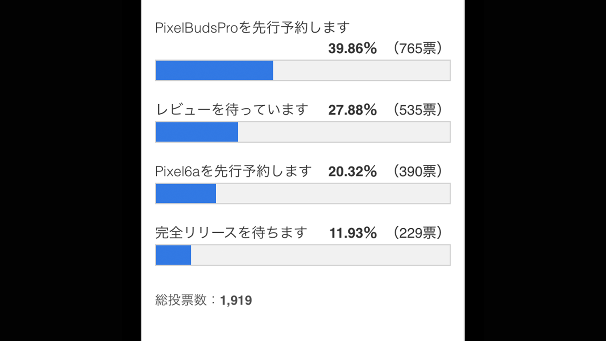This screenshot has height=341, width=606.
Task: Click the blue PixelBudsPro progress bar
Action: (214, 71)
